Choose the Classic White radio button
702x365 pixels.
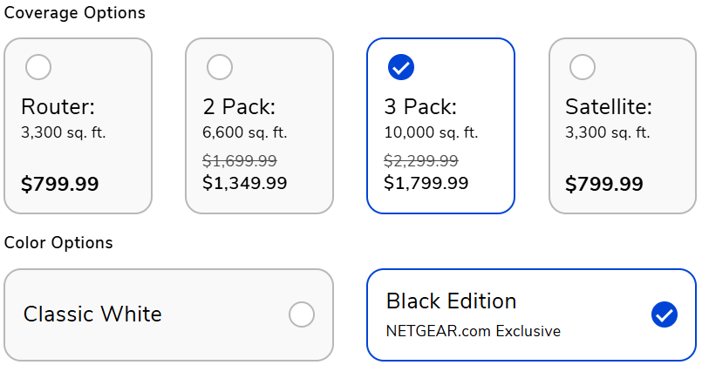(x=302, y=314)
